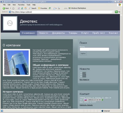Open the 2006 news link
123x113 pixels.
point(84,74)
